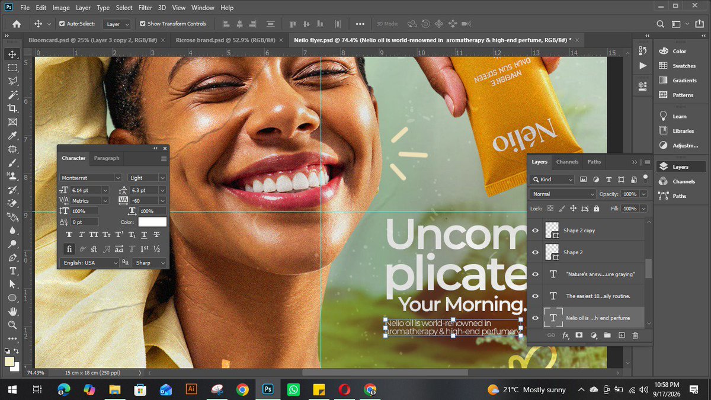The height and width of the screenshot is (400, 711).
Task: Open the Color panel icon
Action: (663, 52)
